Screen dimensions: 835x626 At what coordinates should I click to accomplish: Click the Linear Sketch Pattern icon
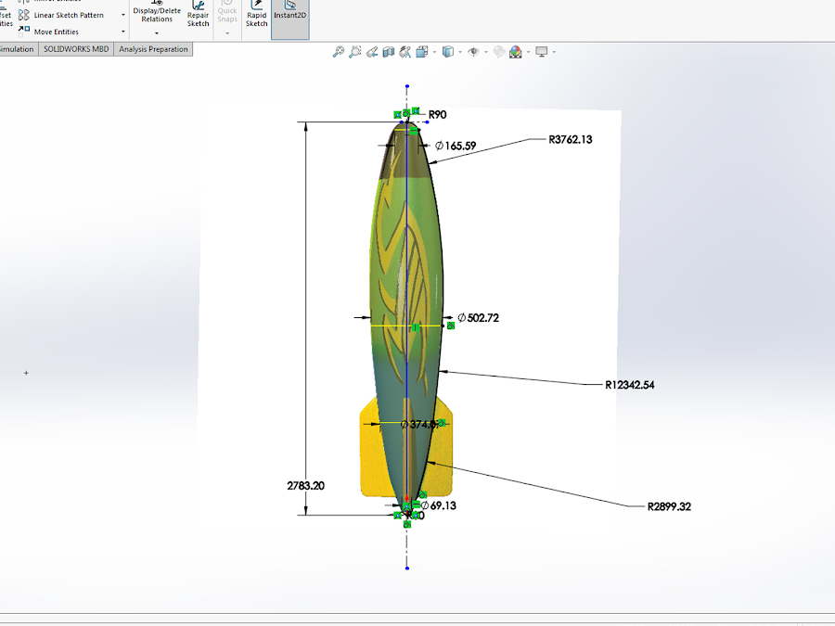pyautogui.click(x=24, y=15)
